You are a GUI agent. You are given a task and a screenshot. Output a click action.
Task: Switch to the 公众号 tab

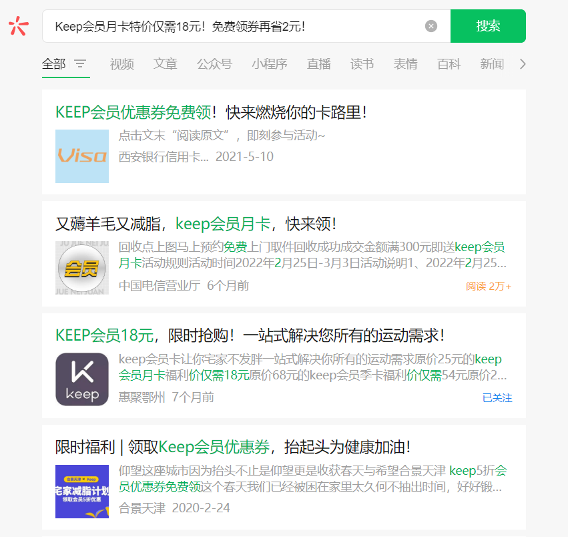point(214,64)
